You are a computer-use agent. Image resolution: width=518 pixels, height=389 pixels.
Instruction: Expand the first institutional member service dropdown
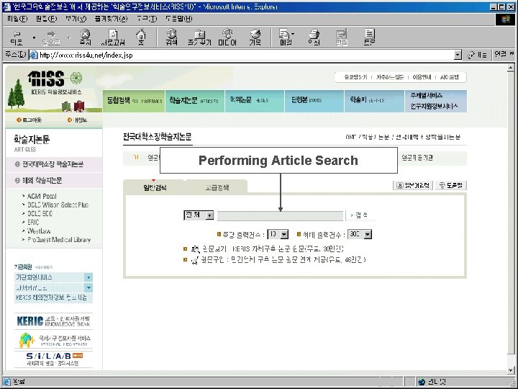tap(88, 277)
